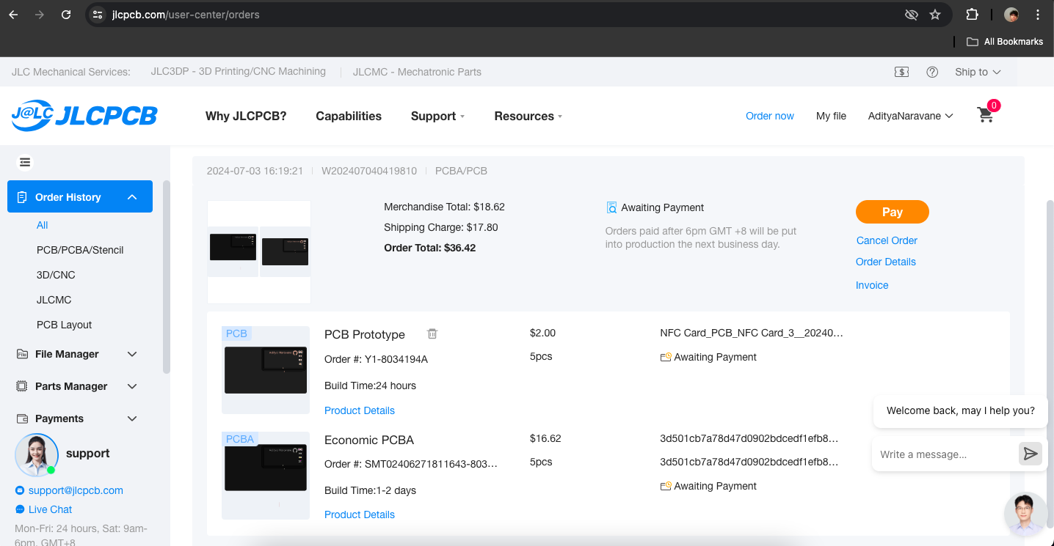The image size is (1054, 546).
Task: Open the PCB Prototype board thumbnail
Action: pos(266,370)
